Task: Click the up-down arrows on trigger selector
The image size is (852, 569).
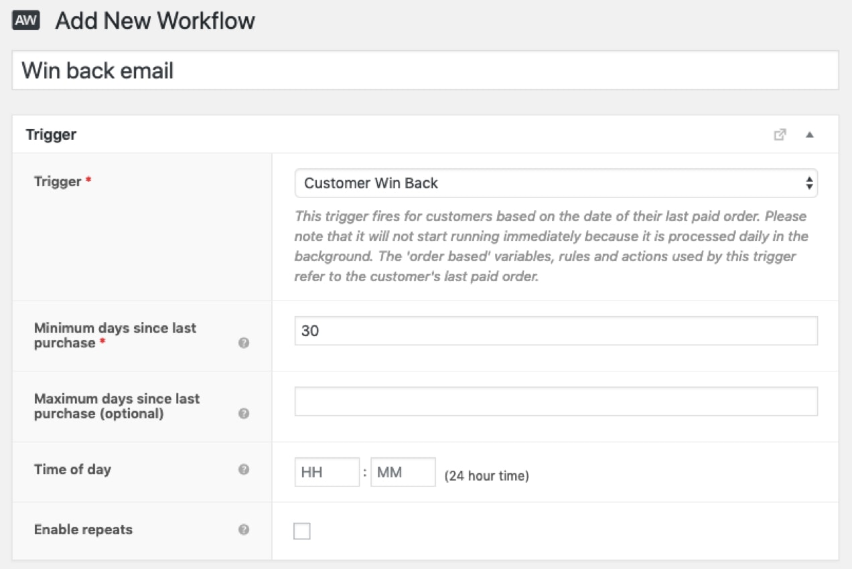Action: [x=808, y=183]
